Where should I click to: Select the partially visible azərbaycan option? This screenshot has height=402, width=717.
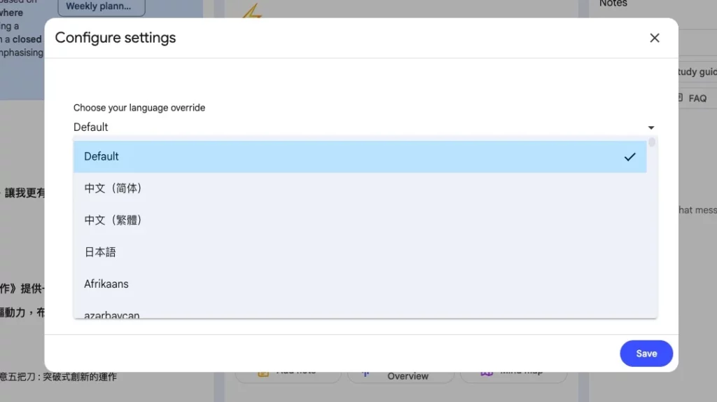click(x=112, y=314)
